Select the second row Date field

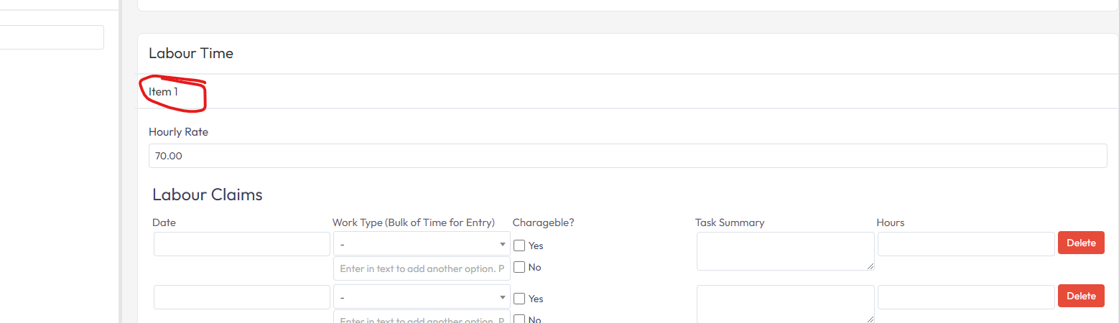click(x=241, y=297)
